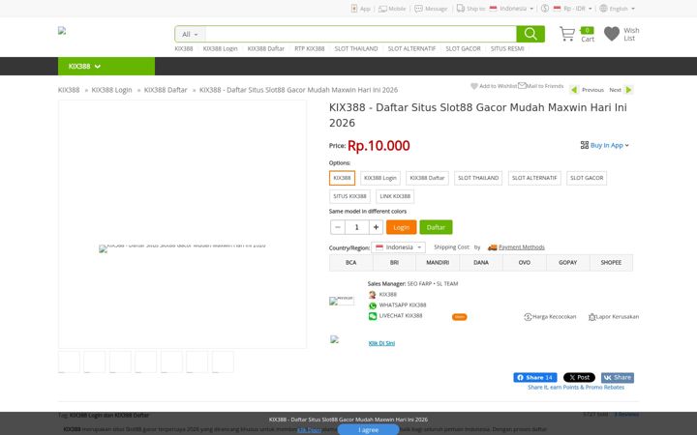Click the quantity input field

click(x=357, y=227)
